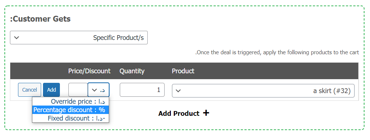Click the Customer Gets heading
The height and width of the screenshot is (140, 370).
pos(40,19)
